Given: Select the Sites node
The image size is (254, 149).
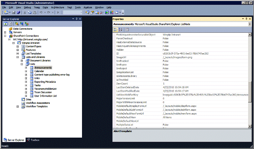Looking at the screenshot, I should coord(28,99).
